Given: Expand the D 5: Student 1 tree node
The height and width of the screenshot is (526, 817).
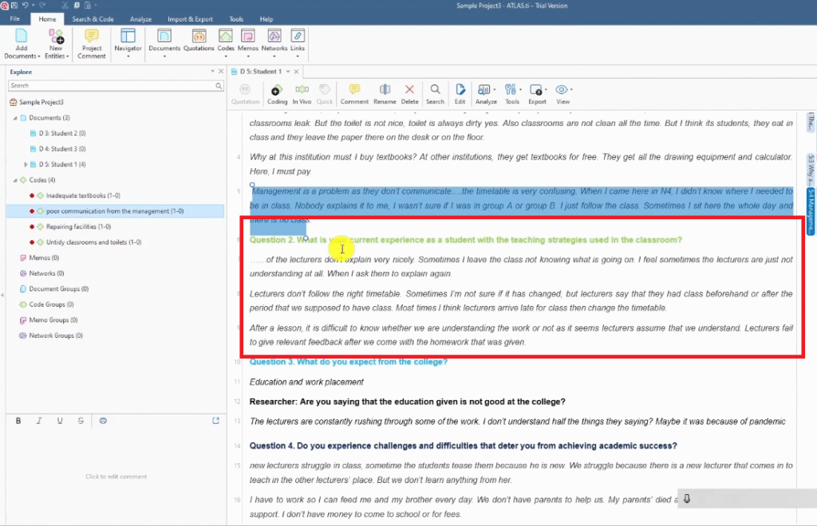Looking at the screenshot, I should pos(26,164).
